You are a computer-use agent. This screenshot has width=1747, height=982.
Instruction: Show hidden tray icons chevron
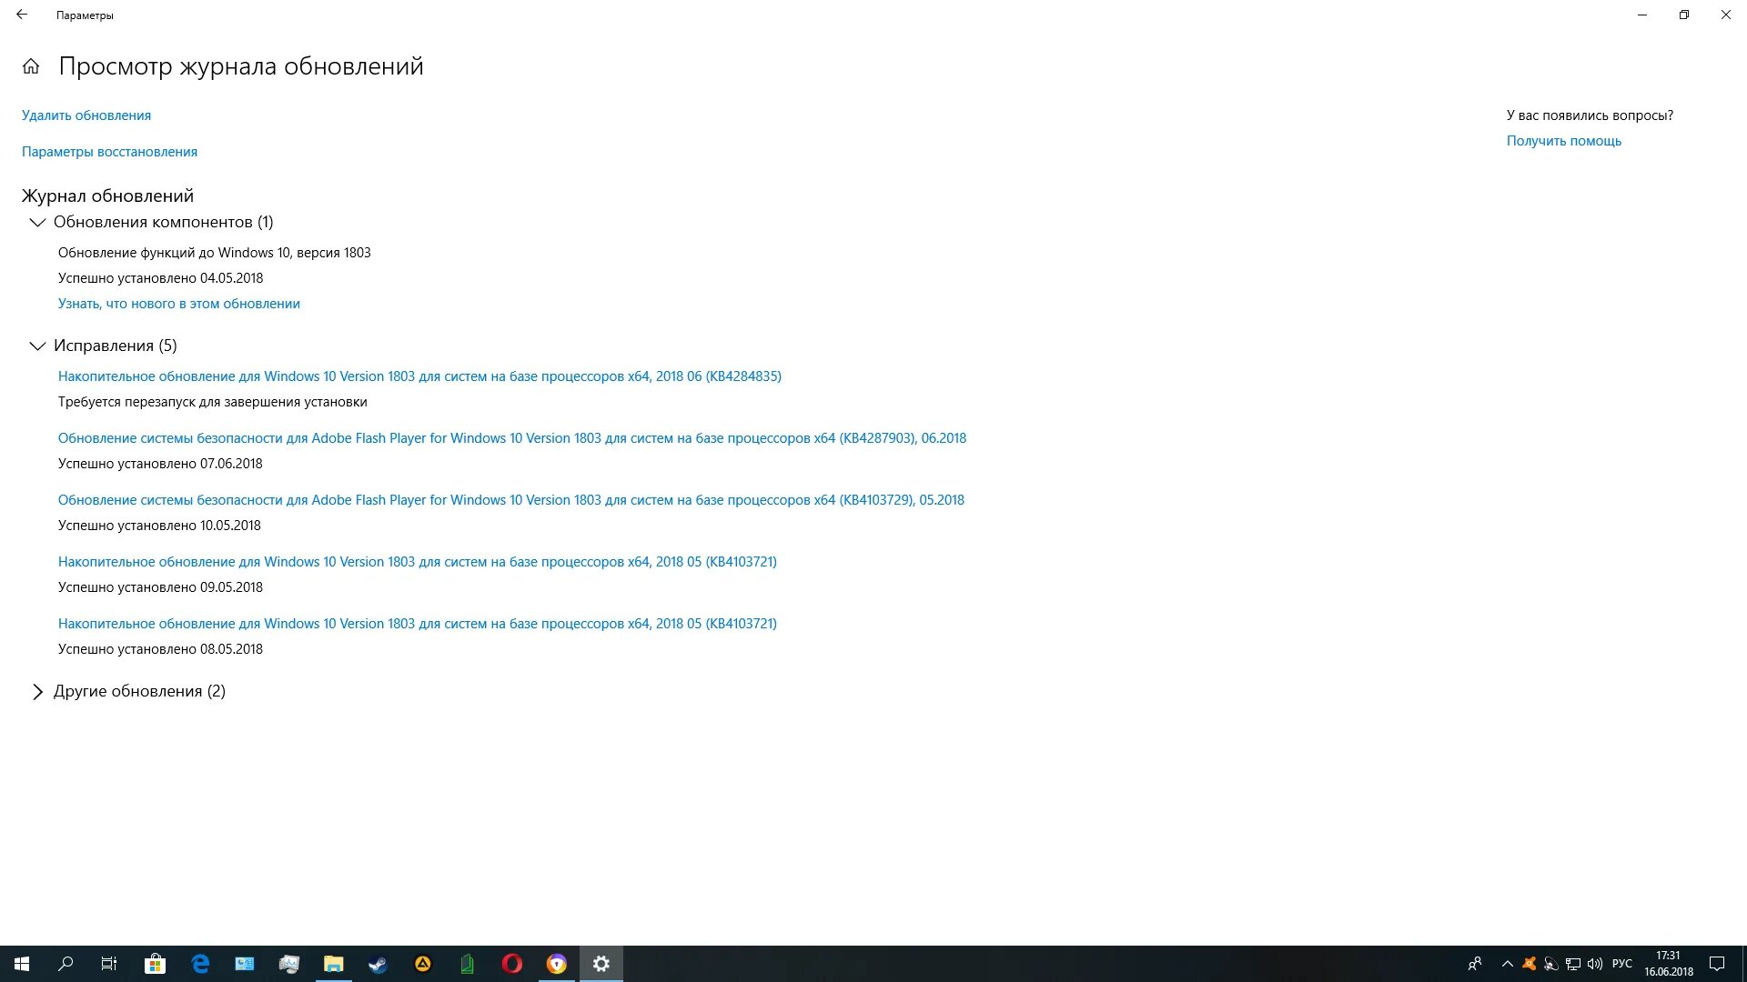[1507, 964]
